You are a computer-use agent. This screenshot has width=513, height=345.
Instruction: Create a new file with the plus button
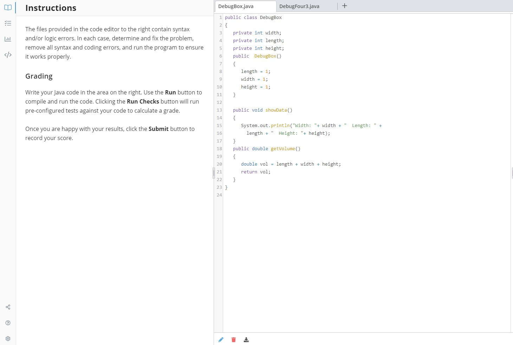coord(344,6)
